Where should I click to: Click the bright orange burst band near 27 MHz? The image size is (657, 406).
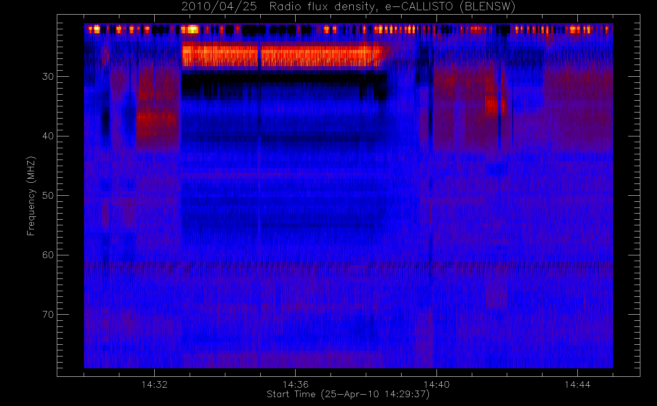(x=283, y=56)
